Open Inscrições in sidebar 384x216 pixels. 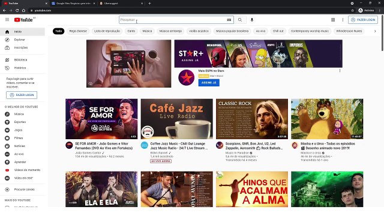tap(22, 47)
